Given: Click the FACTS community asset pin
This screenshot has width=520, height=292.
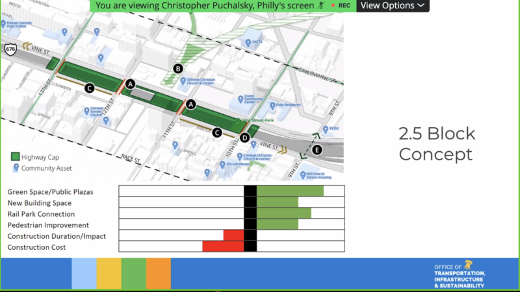Looking at the screenshot, I should pos(248,42).
